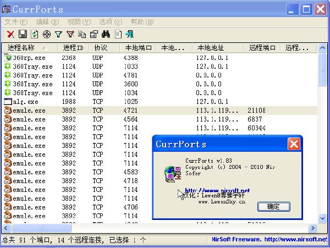Screen dimensions: 330x248
Task: Open properties via the toolbar properties icon
Action: pos(94,34)
